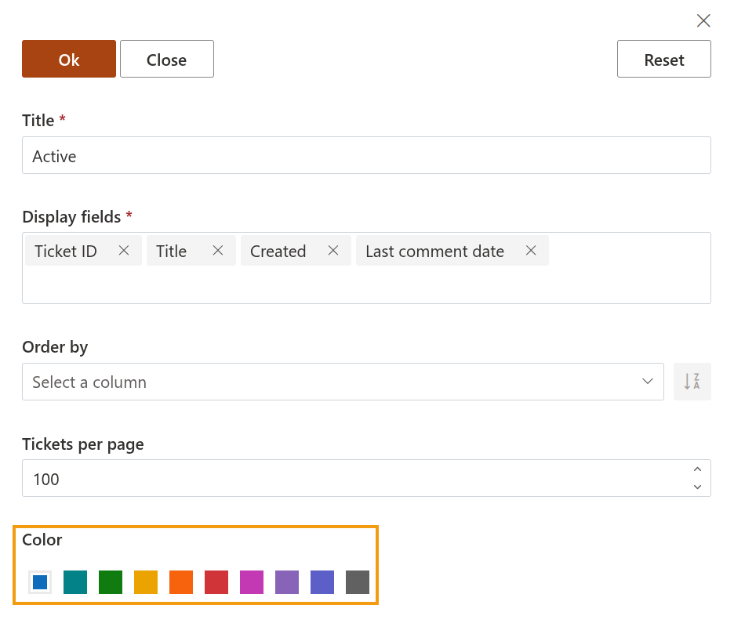Open the Order by column dropdown
Viewport: 734px width, 623px height.
[343, 382]
